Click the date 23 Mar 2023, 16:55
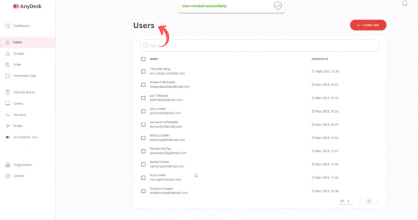The width and height of the screenshot is (418, 220). coord(325,112)
